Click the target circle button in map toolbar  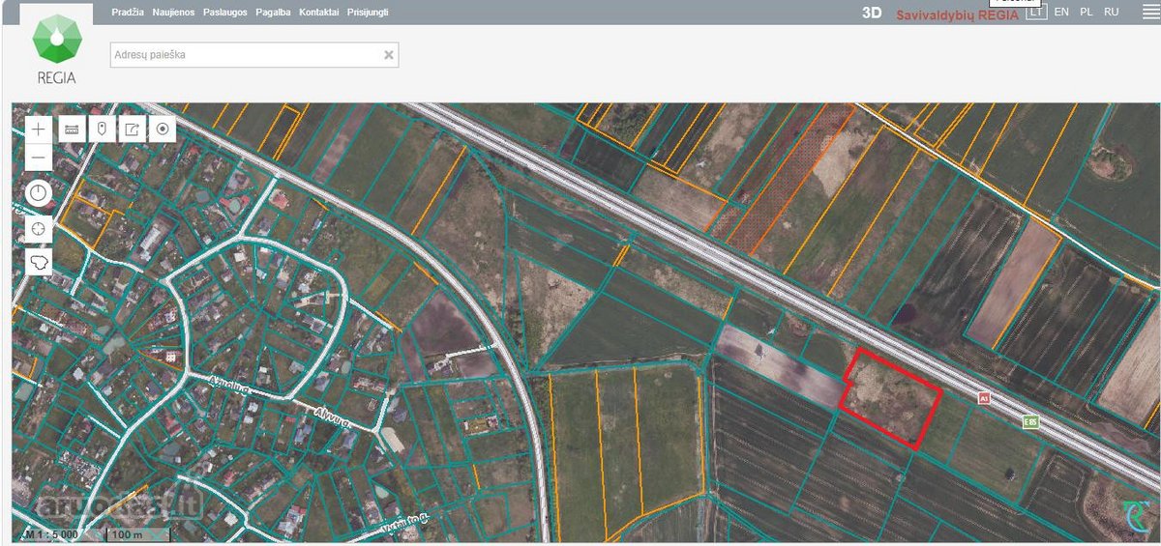(163, 129)
